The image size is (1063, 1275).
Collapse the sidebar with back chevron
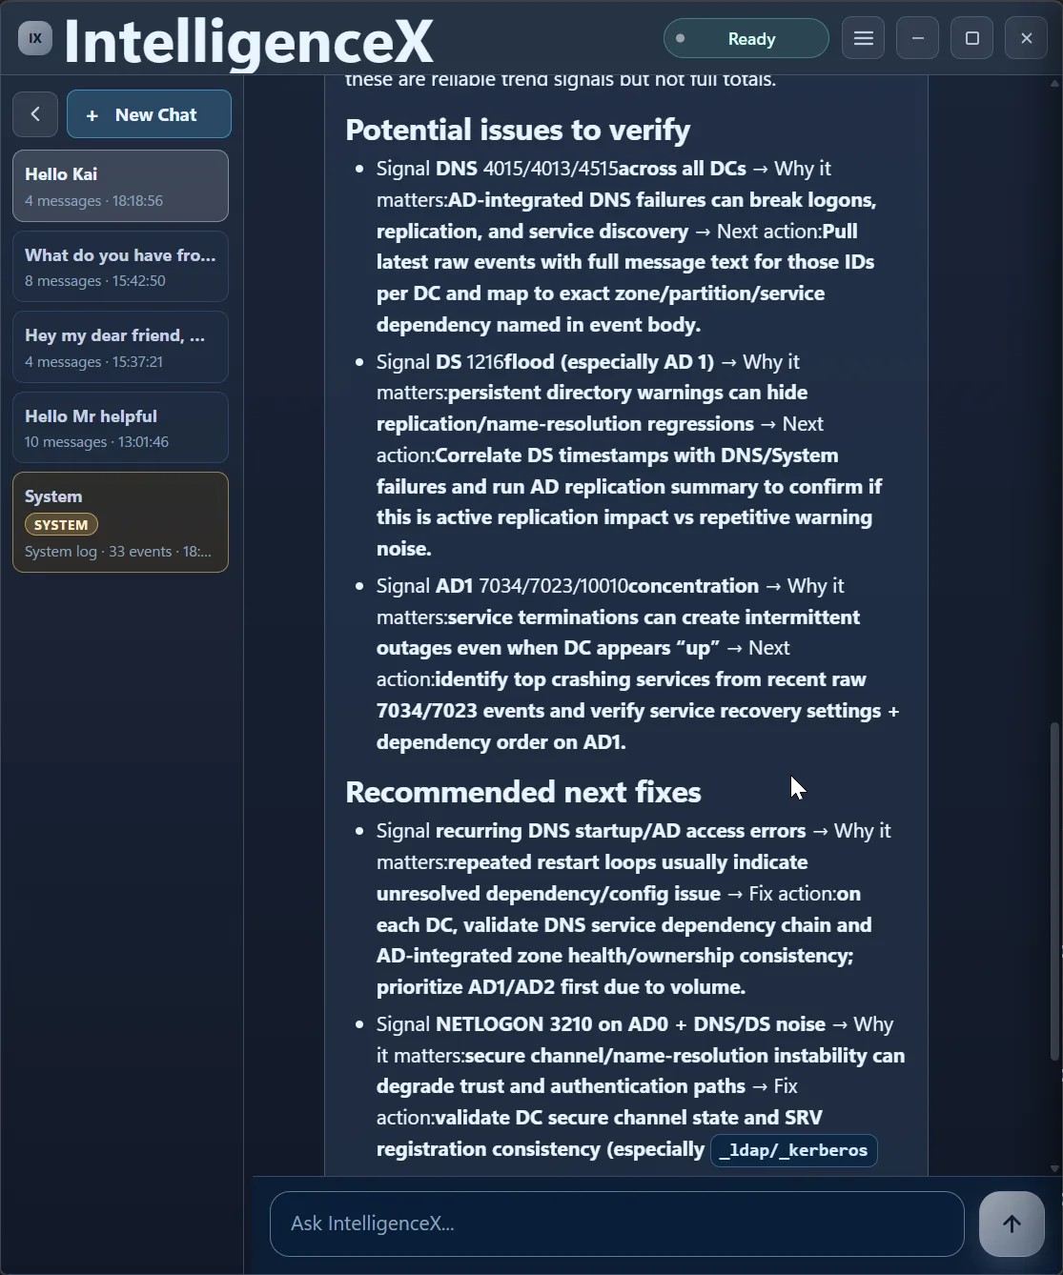(x=35, y=114)
